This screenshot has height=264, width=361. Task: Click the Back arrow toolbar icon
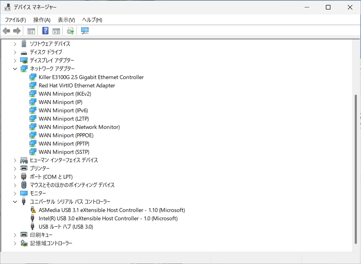pyautogui.click(x=6, y=31)
